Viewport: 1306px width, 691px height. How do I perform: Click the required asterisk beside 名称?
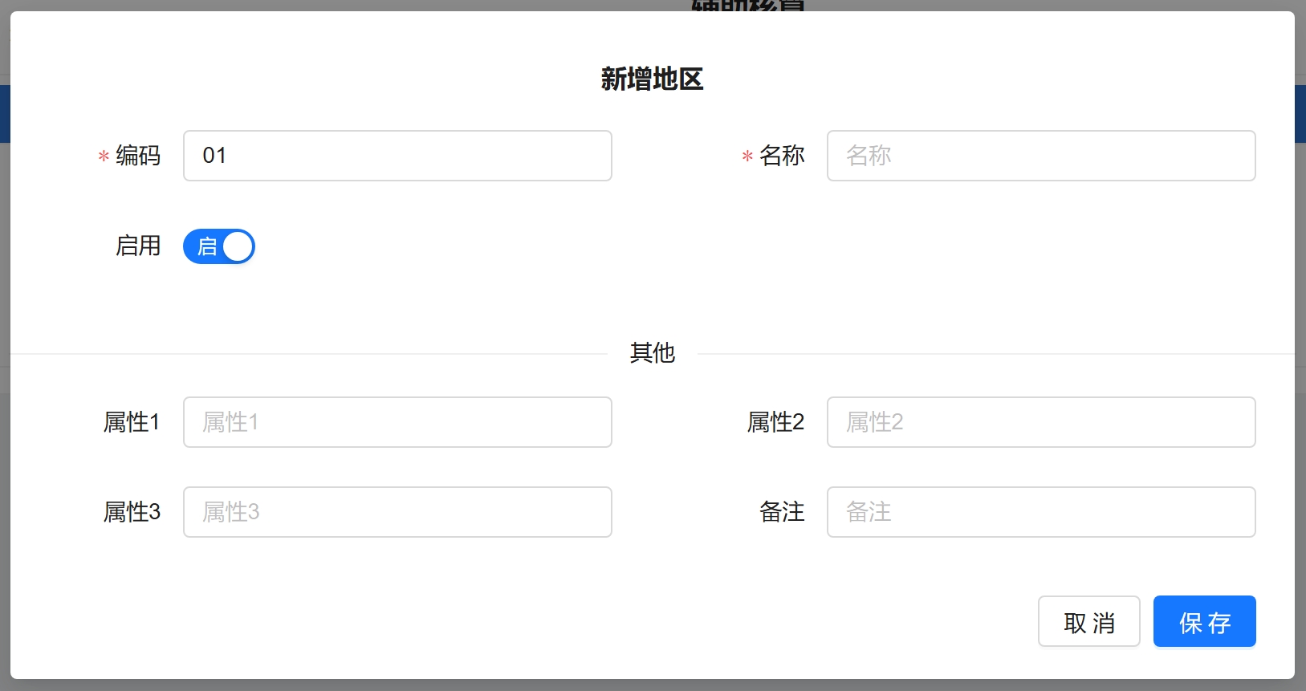pyautogui.click(x=747, y=157)
